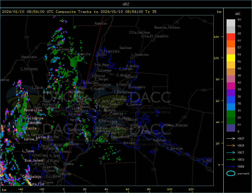Image resolution: width=252 pixels, height=193 pixels.
Task: Click the cyan VBCT arrow in legend
Action: click(231, 152)
